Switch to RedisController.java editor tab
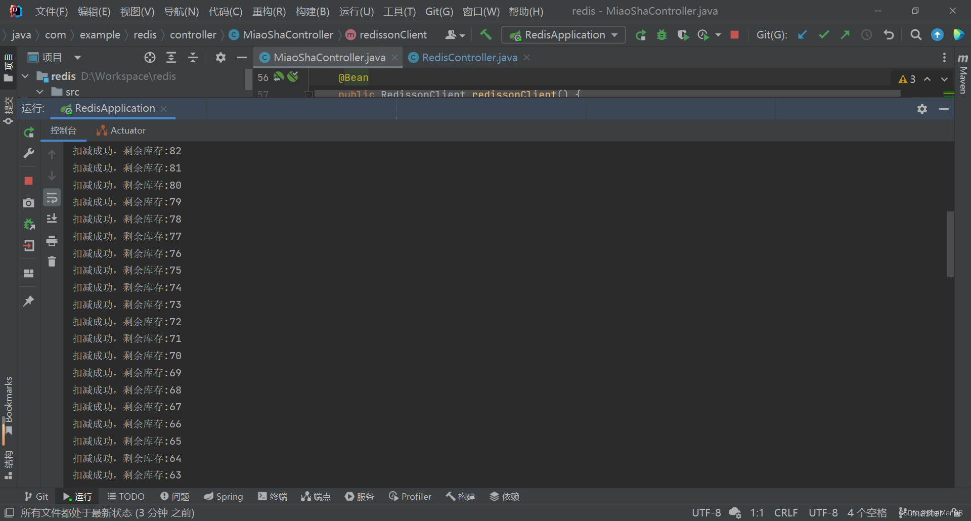Image resolution: width=971 pixels, height=521 pixels. pyautogui.click(x=469, y=58)
